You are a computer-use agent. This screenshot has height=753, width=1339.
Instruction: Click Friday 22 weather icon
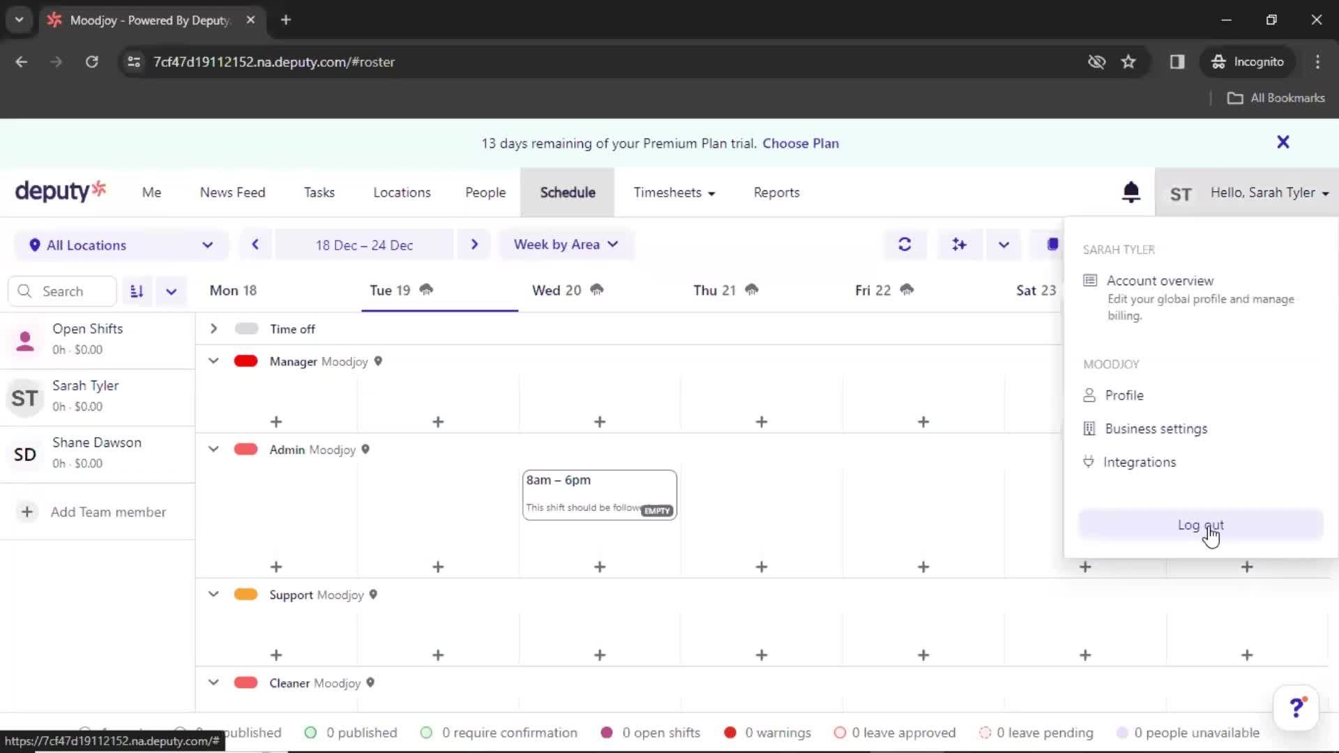(x=907, y=289)
